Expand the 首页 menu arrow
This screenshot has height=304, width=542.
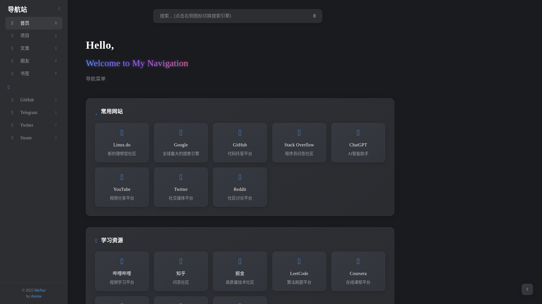click(56, 23)
